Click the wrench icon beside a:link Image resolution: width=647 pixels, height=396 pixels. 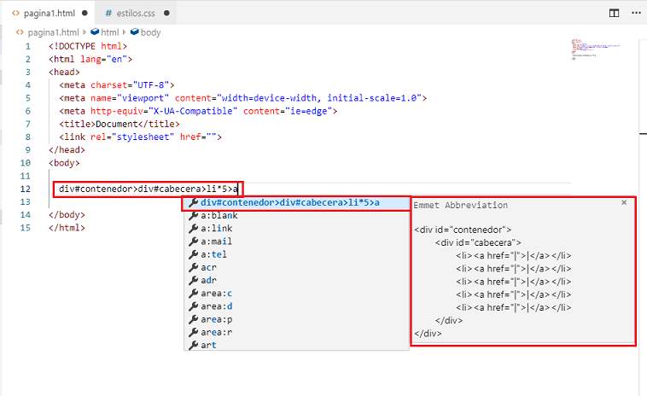[x=193, y=229]
